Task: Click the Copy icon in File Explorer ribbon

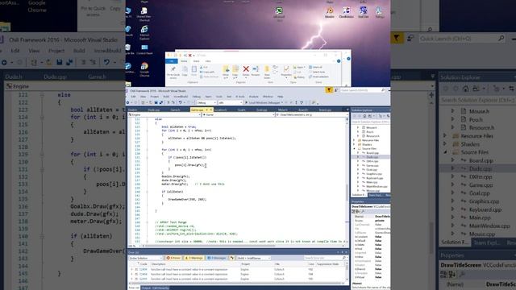Action: coord(185,71)
